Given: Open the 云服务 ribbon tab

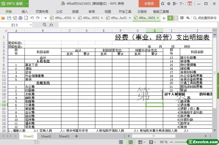Looking at the screenshot, I should click(142, 11).
